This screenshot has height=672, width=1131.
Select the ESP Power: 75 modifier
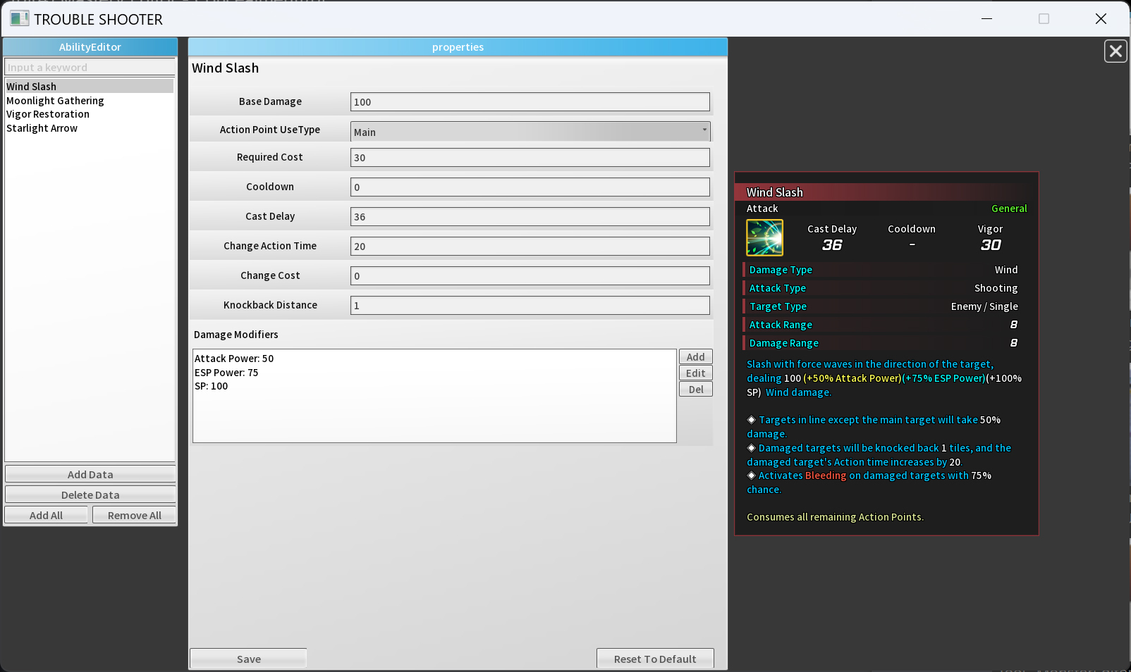[x=226, y=373]
